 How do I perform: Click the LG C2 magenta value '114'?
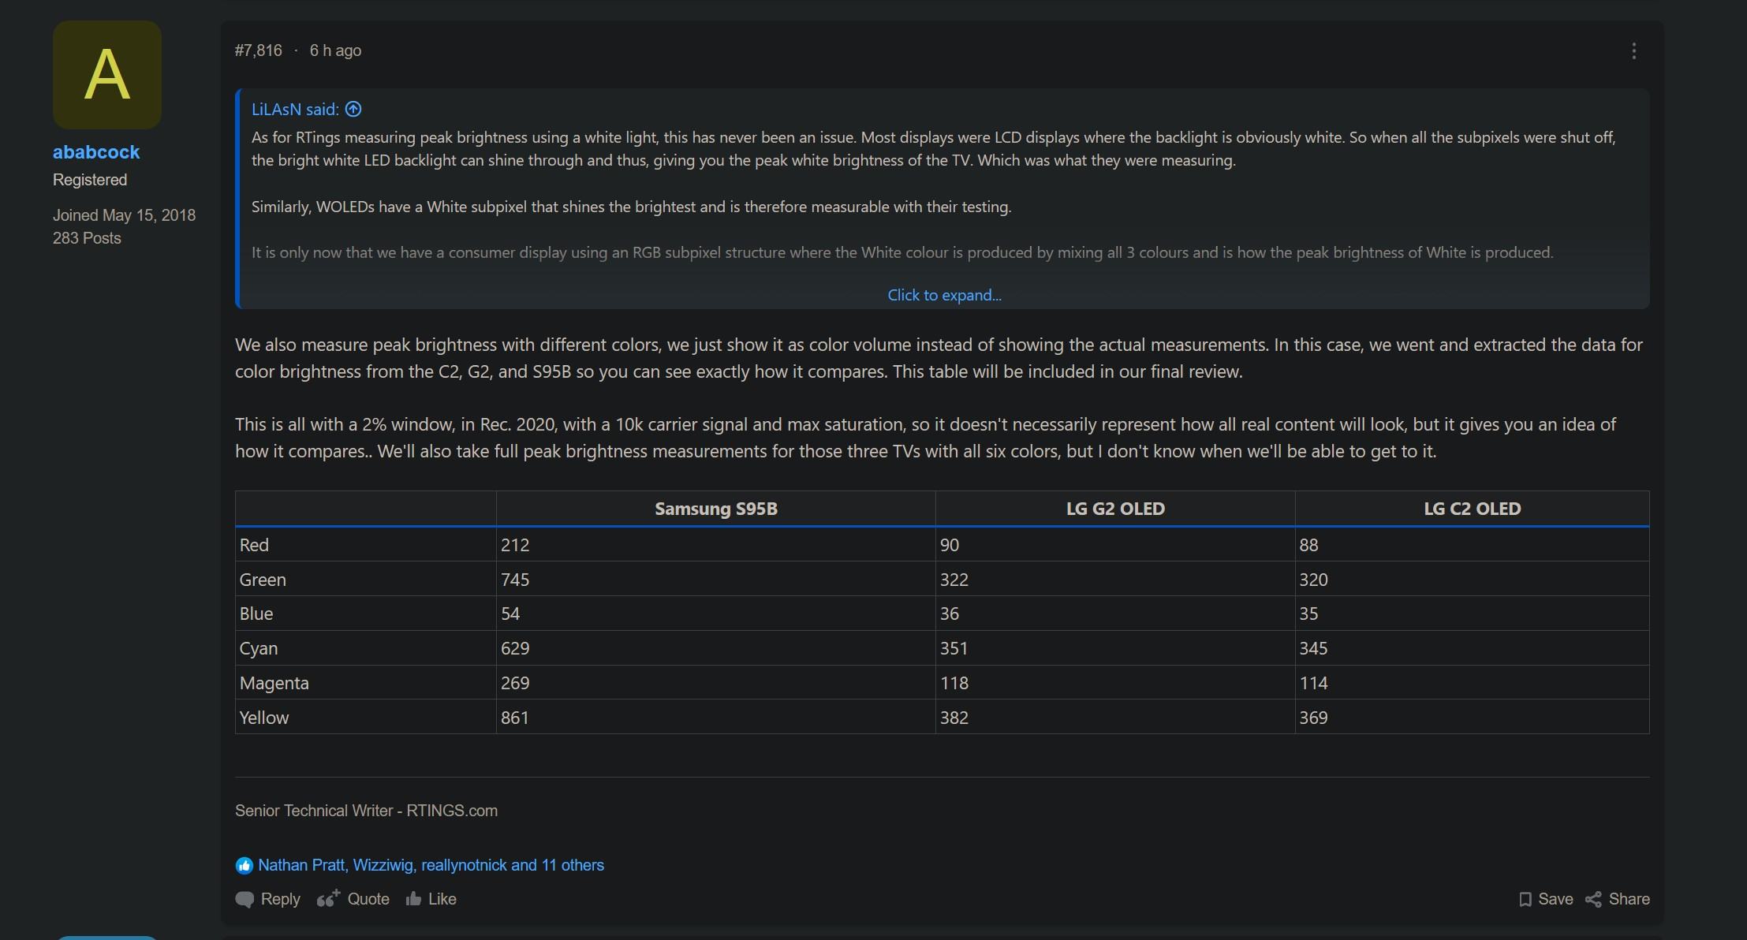coord(1314,683)
